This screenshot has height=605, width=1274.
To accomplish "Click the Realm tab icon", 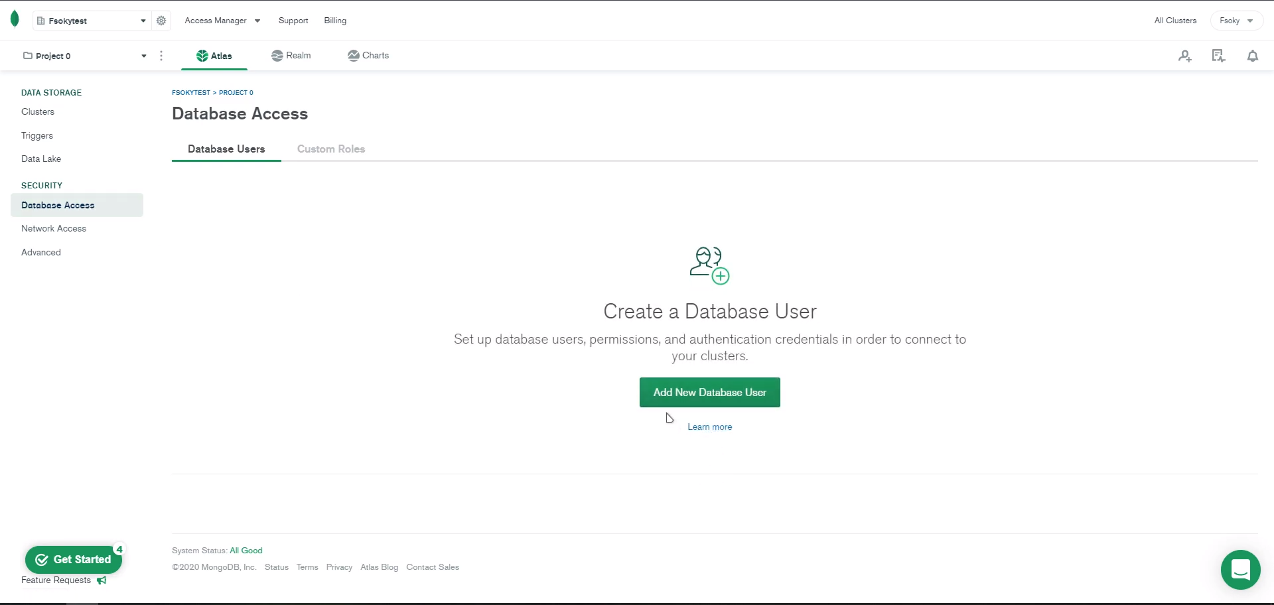I will 277,56.
